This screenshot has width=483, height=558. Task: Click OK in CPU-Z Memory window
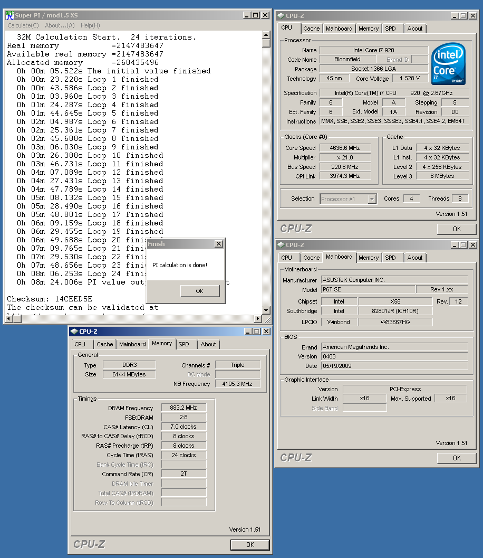pyautogui.click(x=250, y=545)
